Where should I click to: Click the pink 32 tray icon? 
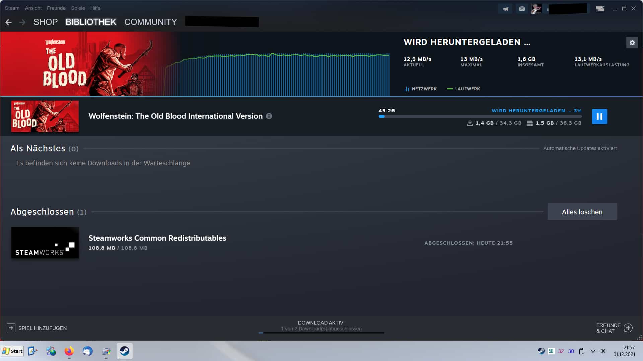pos(561,351)
